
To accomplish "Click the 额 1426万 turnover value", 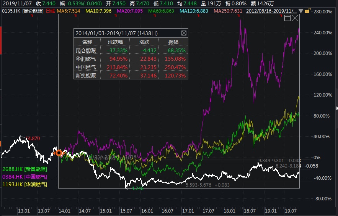I will pyautogui.click(x=262, y=3).
